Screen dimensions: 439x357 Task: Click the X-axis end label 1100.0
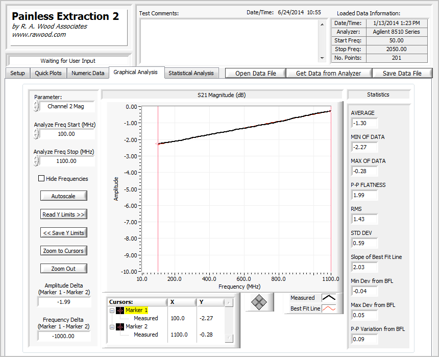[x=331, y=279]
